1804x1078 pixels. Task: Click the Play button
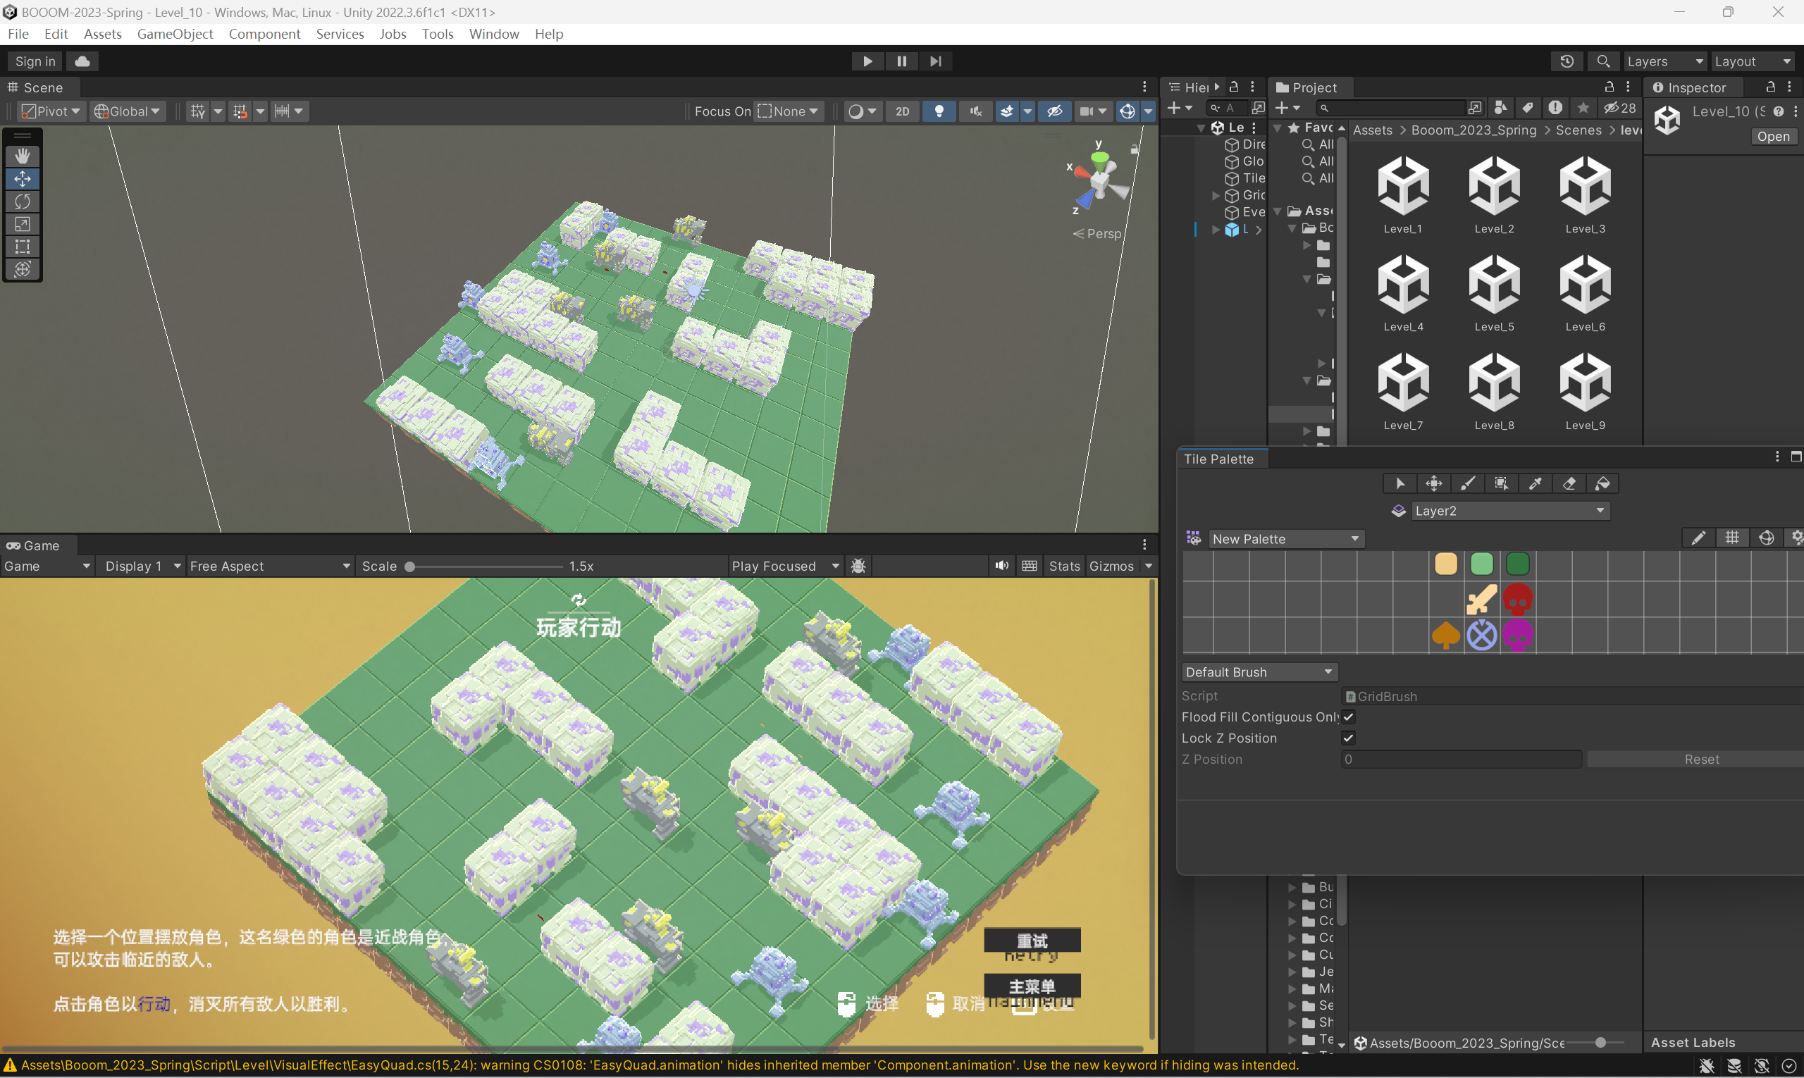tap(867, 61)
